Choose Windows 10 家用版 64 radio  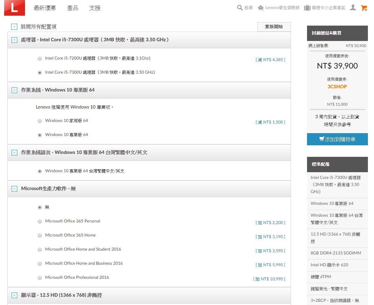coord(40,121)
